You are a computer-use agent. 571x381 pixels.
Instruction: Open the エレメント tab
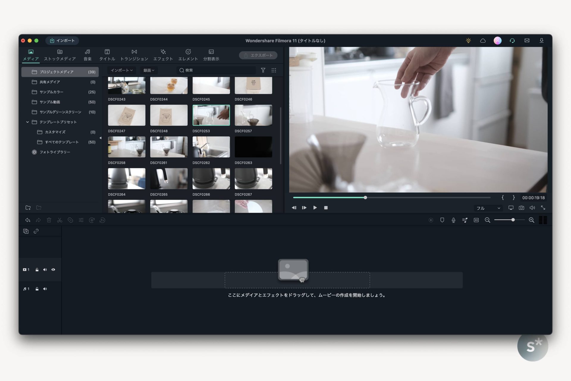[188, 55]
